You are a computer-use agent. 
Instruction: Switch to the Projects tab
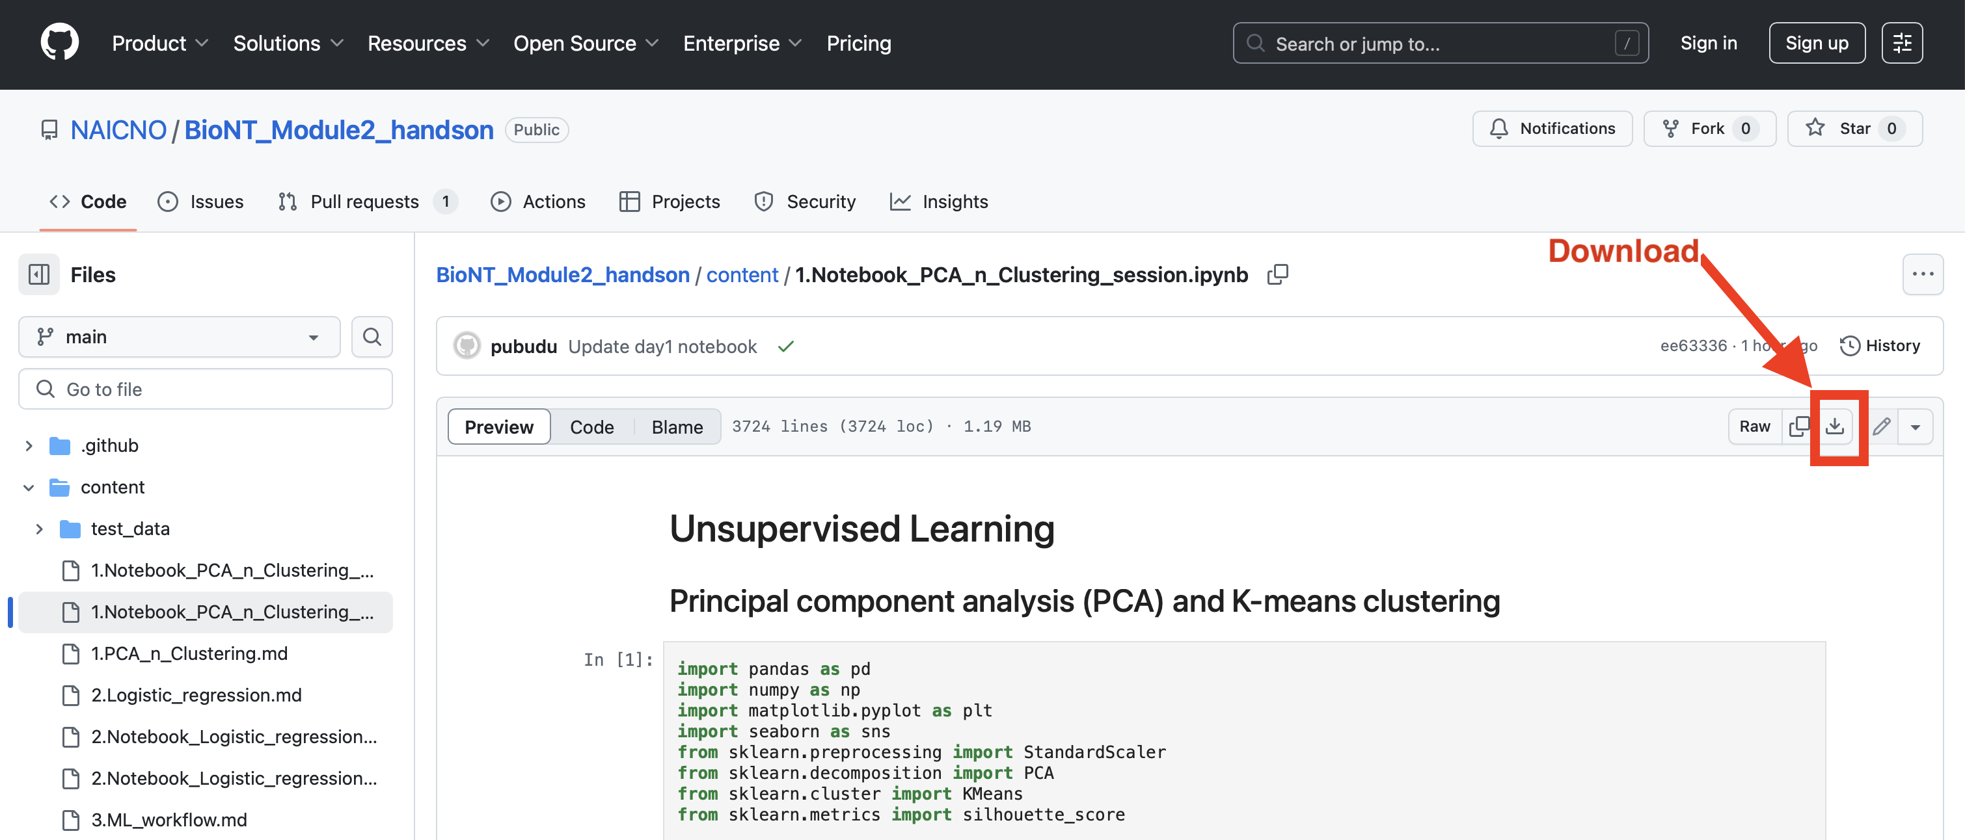point(670,202)
